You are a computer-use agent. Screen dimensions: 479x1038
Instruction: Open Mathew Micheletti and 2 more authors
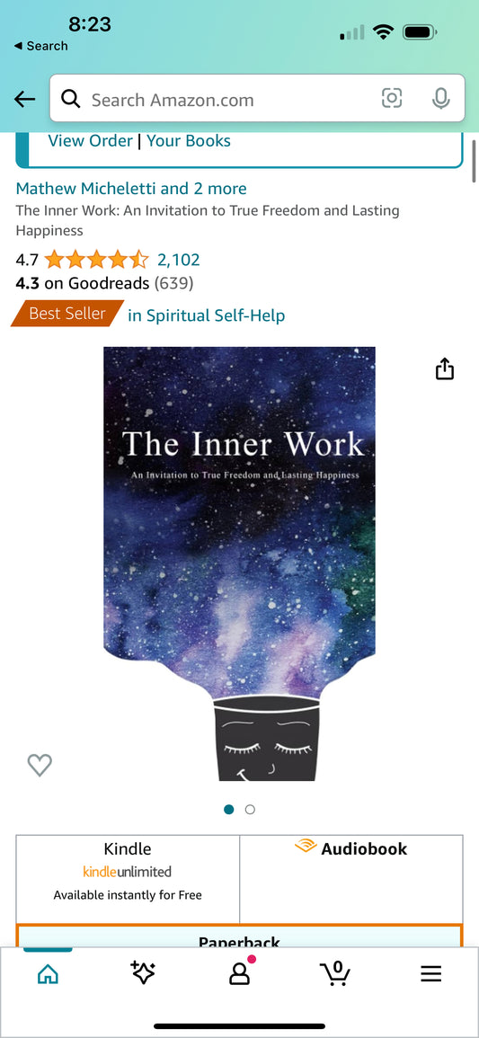click(131, 189)
